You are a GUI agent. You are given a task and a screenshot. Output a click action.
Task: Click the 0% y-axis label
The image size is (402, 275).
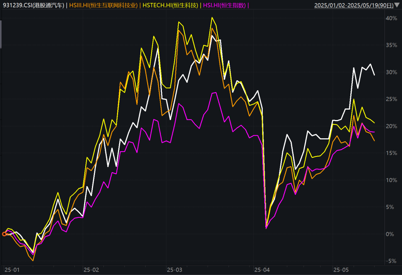click(390, 234)
